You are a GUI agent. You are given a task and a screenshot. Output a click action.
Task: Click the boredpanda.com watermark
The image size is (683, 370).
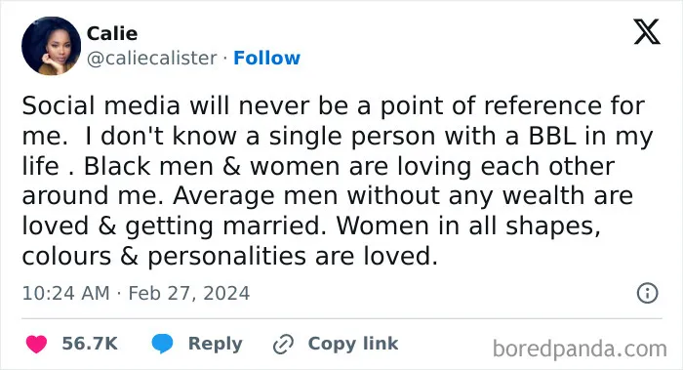coord(580,349)
